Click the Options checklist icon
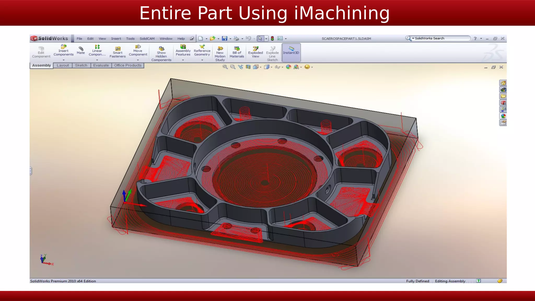Image resolution: width=535 pixels, height=301 pixels. point(280,38)
